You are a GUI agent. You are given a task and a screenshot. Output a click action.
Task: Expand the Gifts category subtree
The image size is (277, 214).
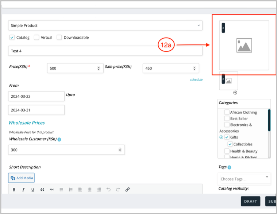coord(221,137)
